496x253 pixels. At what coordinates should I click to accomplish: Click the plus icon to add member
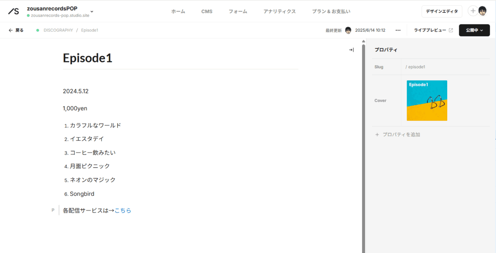(x=473, y=11)
